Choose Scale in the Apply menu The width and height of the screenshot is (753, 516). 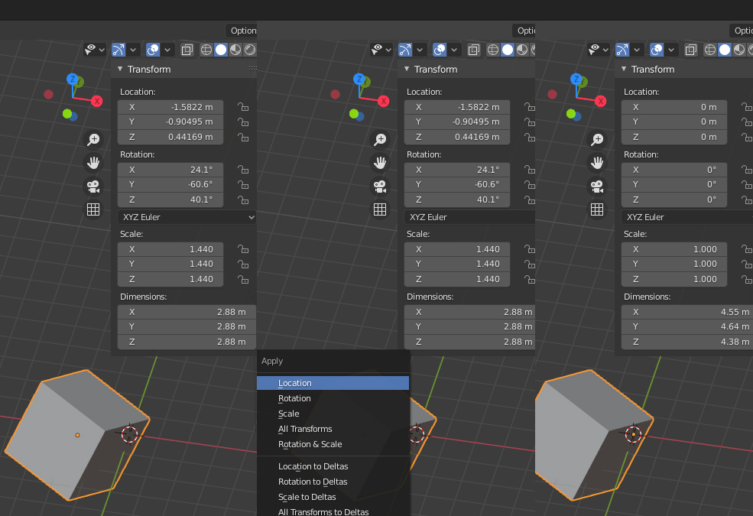[333, 414]
